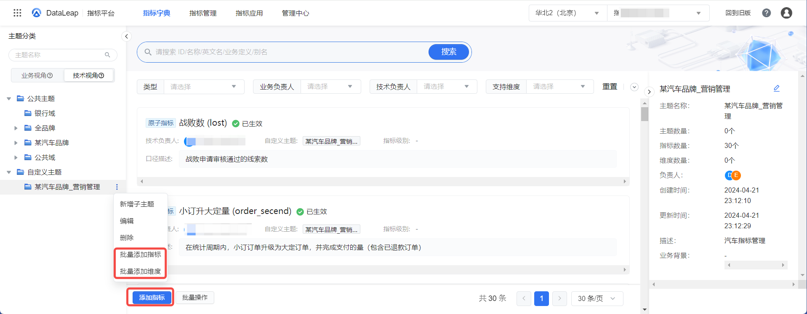807x314 pixels.
Task: Click the 重置 filter reset button
Action: point(610,87)
